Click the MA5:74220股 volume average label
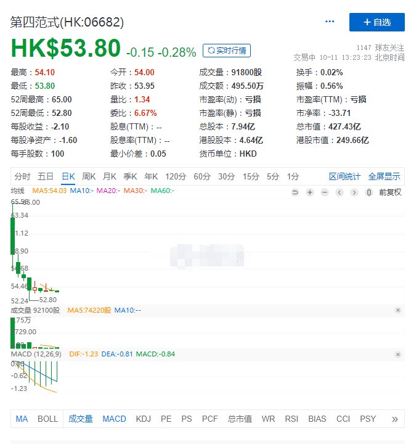 (89, 310)
